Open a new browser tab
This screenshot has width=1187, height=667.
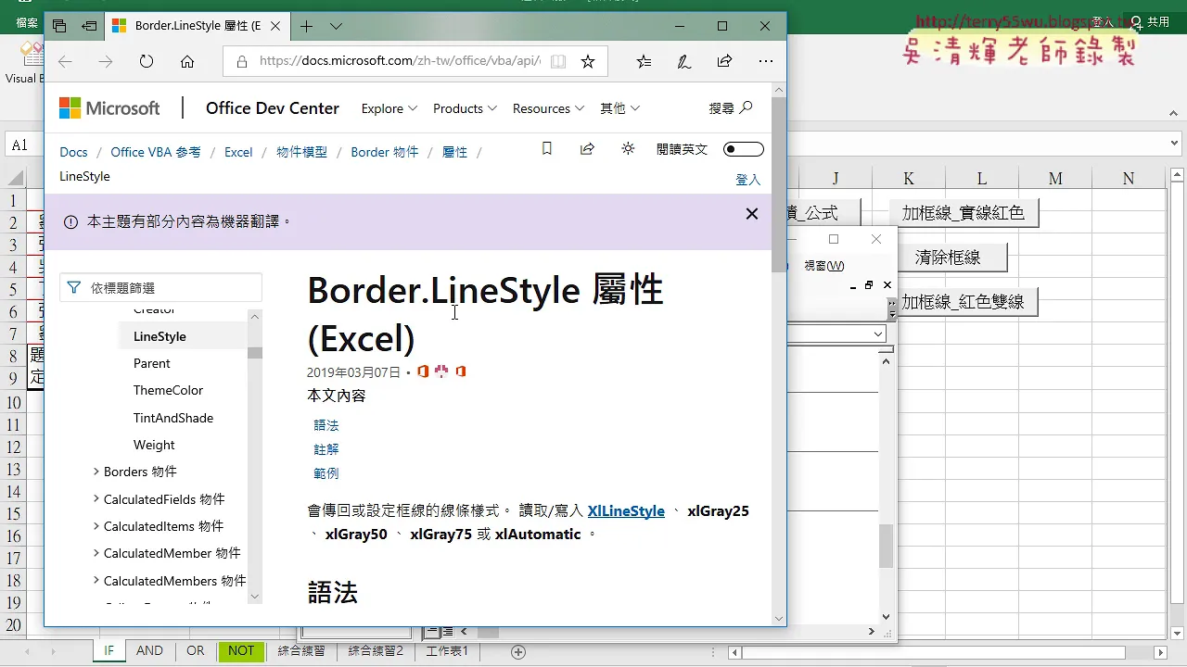click(x=306, y=26)
